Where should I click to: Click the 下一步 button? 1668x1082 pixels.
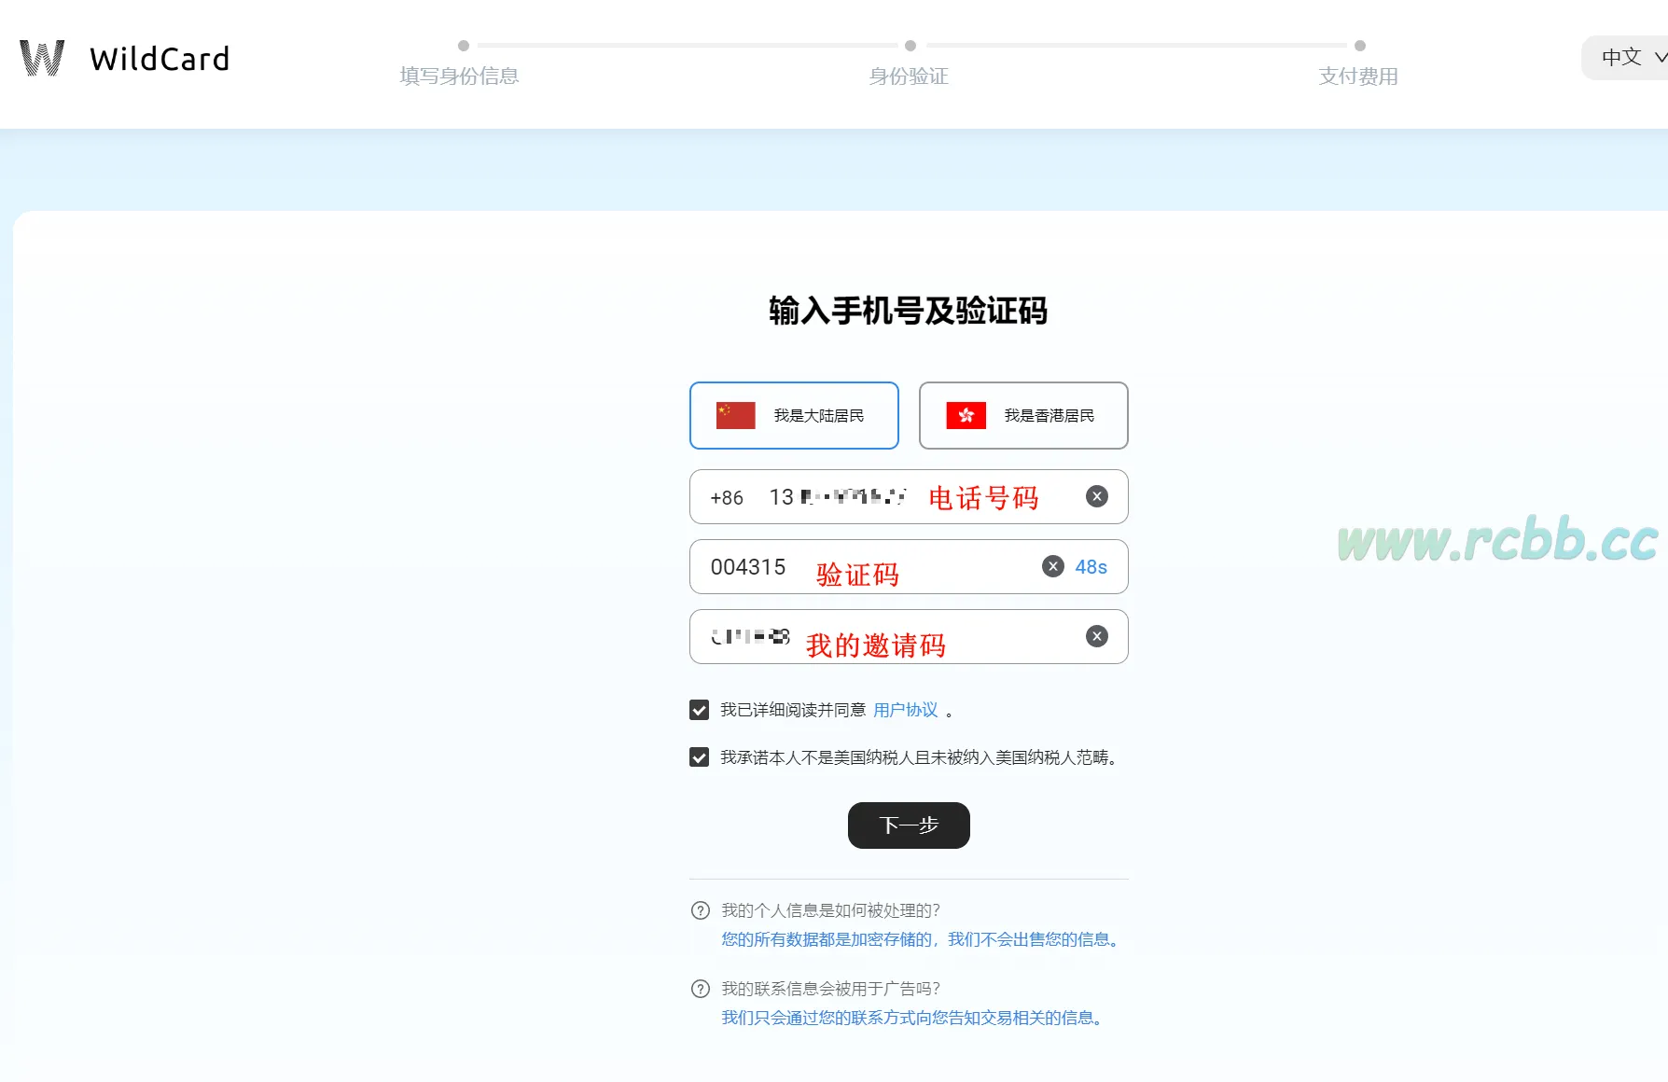coord(909,825)
